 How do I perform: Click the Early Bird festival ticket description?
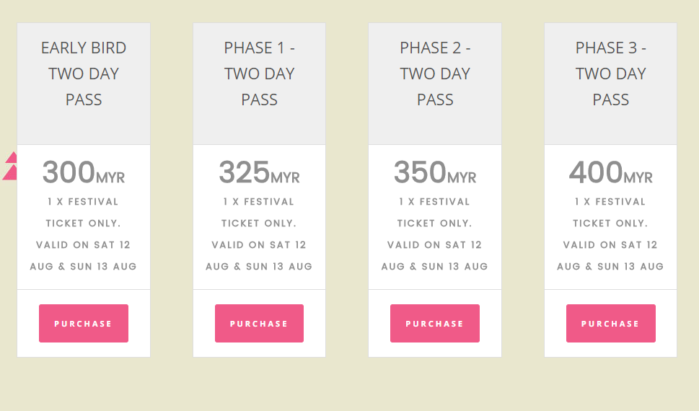click(84, 234)
